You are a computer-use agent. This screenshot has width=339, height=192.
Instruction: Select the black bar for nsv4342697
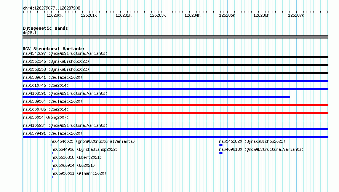coord(175,57)
